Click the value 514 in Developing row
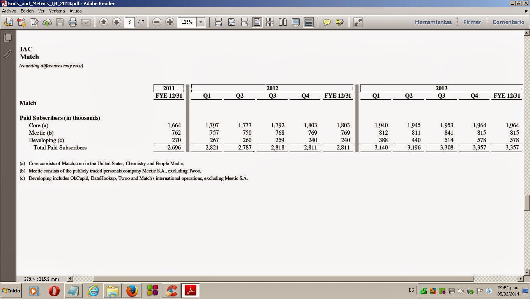This screenshot has width=530, height=299. (x=449, y=140)
